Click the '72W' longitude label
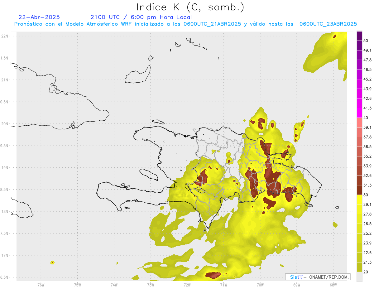This screenshot has width=374, height=289. pyautogui.click(x=187, y=284)
